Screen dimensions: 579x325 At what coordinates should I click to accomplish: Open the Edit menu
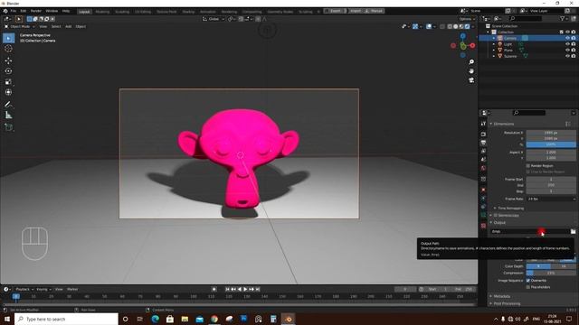pos(24,11)
